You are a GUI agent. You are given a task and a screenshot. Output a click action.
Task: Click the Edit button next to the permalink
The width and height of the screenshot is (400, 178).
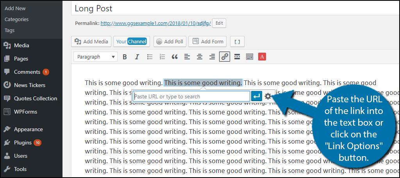pyautogui.click(x=219, y=23)
